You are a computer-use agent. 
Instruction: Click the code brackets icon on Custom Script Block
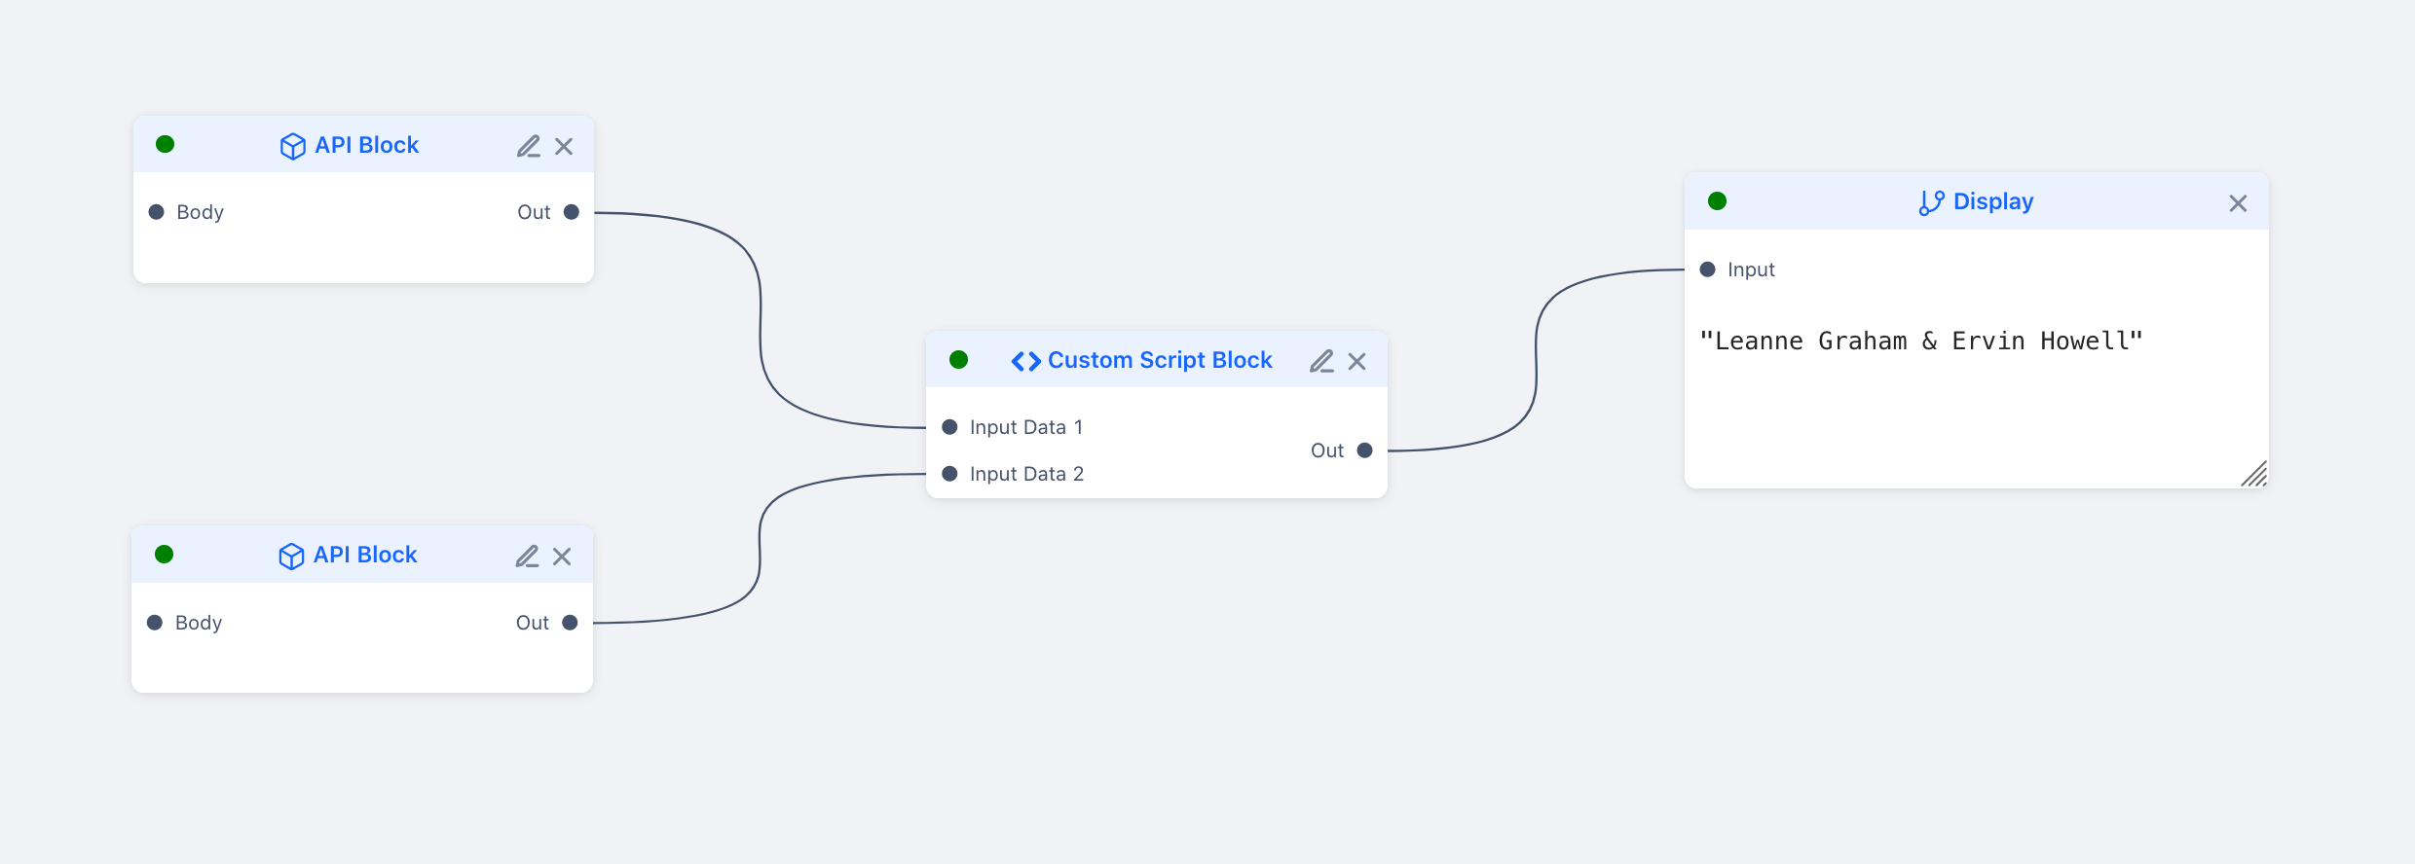(1024, 360)
